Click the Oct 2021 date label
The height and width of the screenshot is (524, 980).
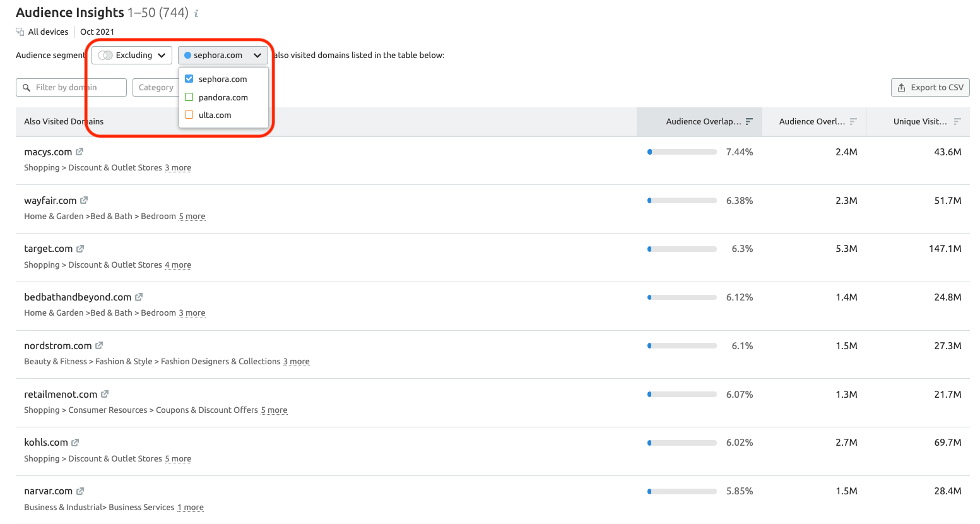(97, 32)
